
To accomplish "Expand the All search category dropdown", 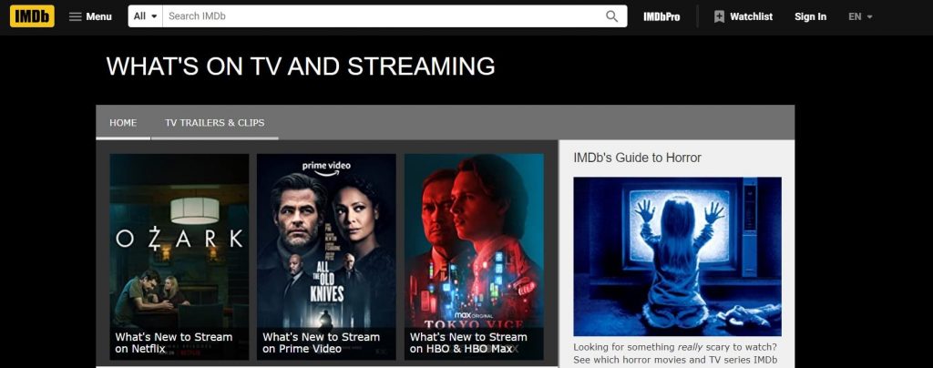I will point(145,16).
